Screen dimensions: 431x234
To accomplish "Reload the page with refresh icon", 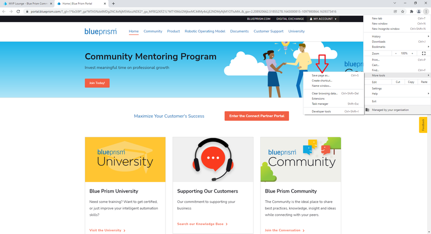I will point(18,12).
